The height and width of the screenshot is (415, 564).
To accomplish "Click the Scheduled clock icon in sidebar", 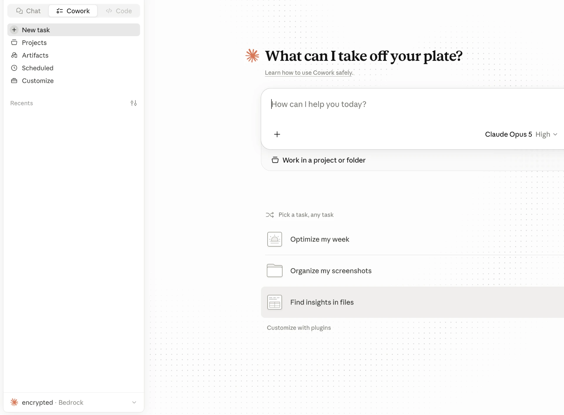I will (14, 68).
